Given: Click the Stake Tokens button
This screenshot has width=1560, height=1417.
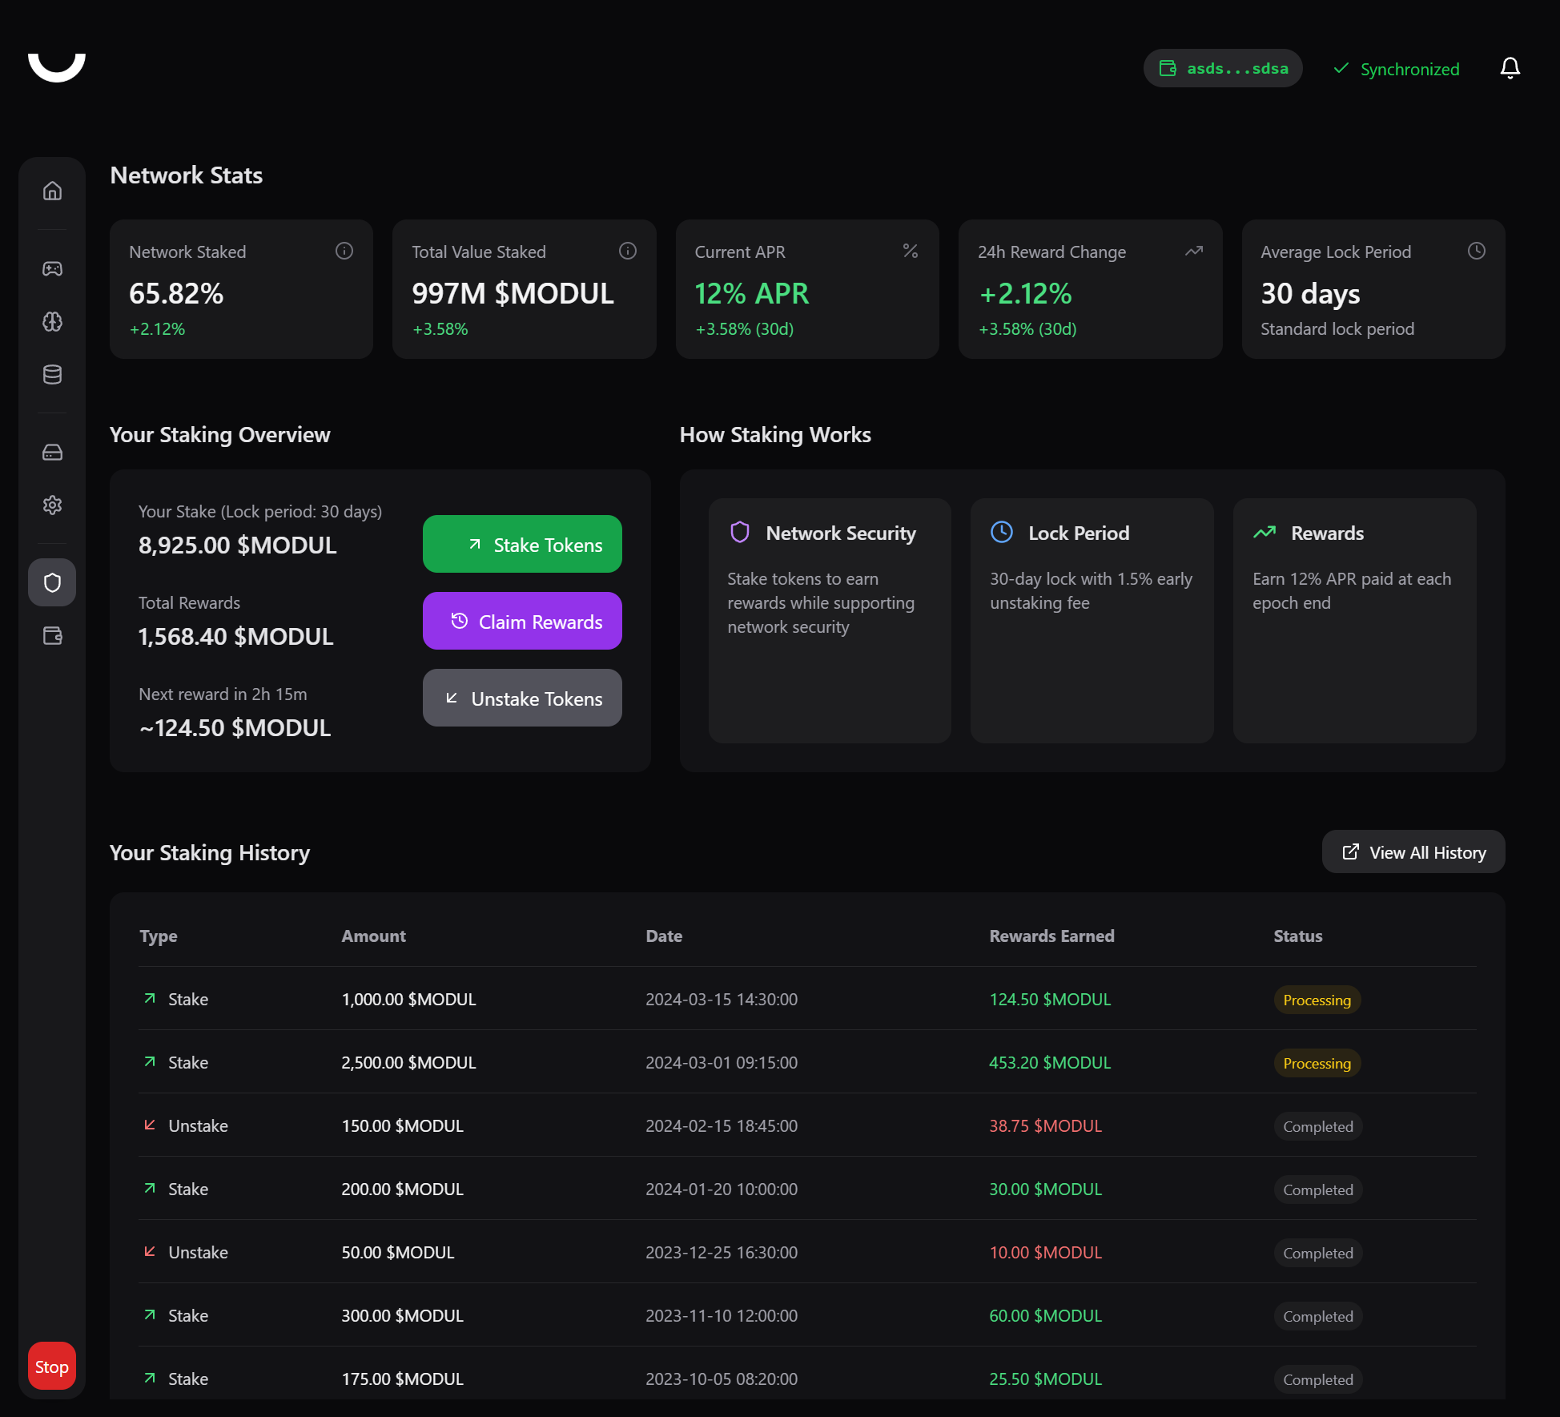Looking at the screenshot, I should click(x=522, y=544).
